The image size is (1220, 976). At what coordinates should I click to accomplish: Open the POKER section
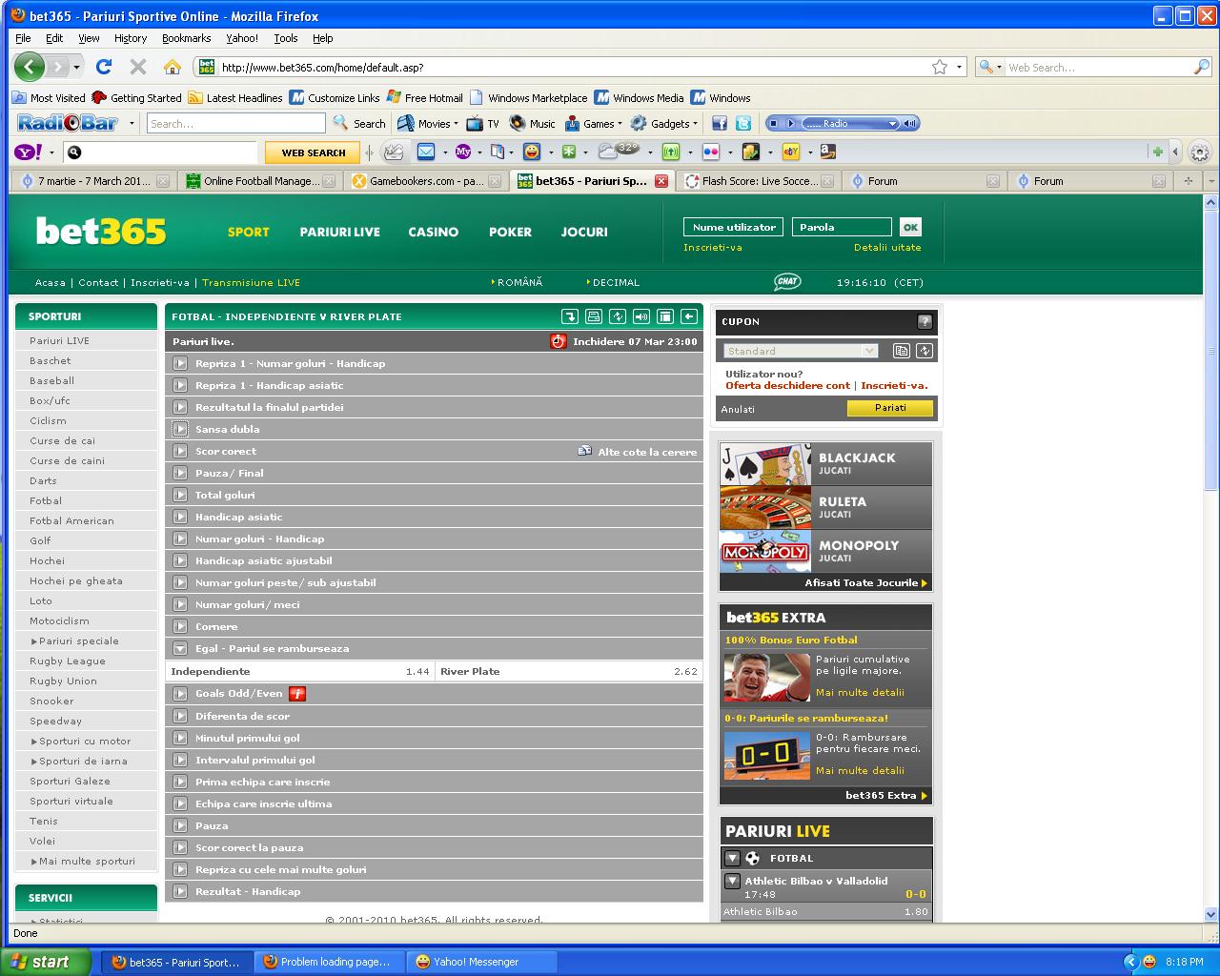coord(510,232)
